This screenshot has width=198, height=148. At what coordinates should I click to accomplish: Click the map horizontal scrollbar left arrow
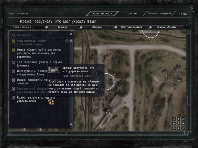point(10,133)
